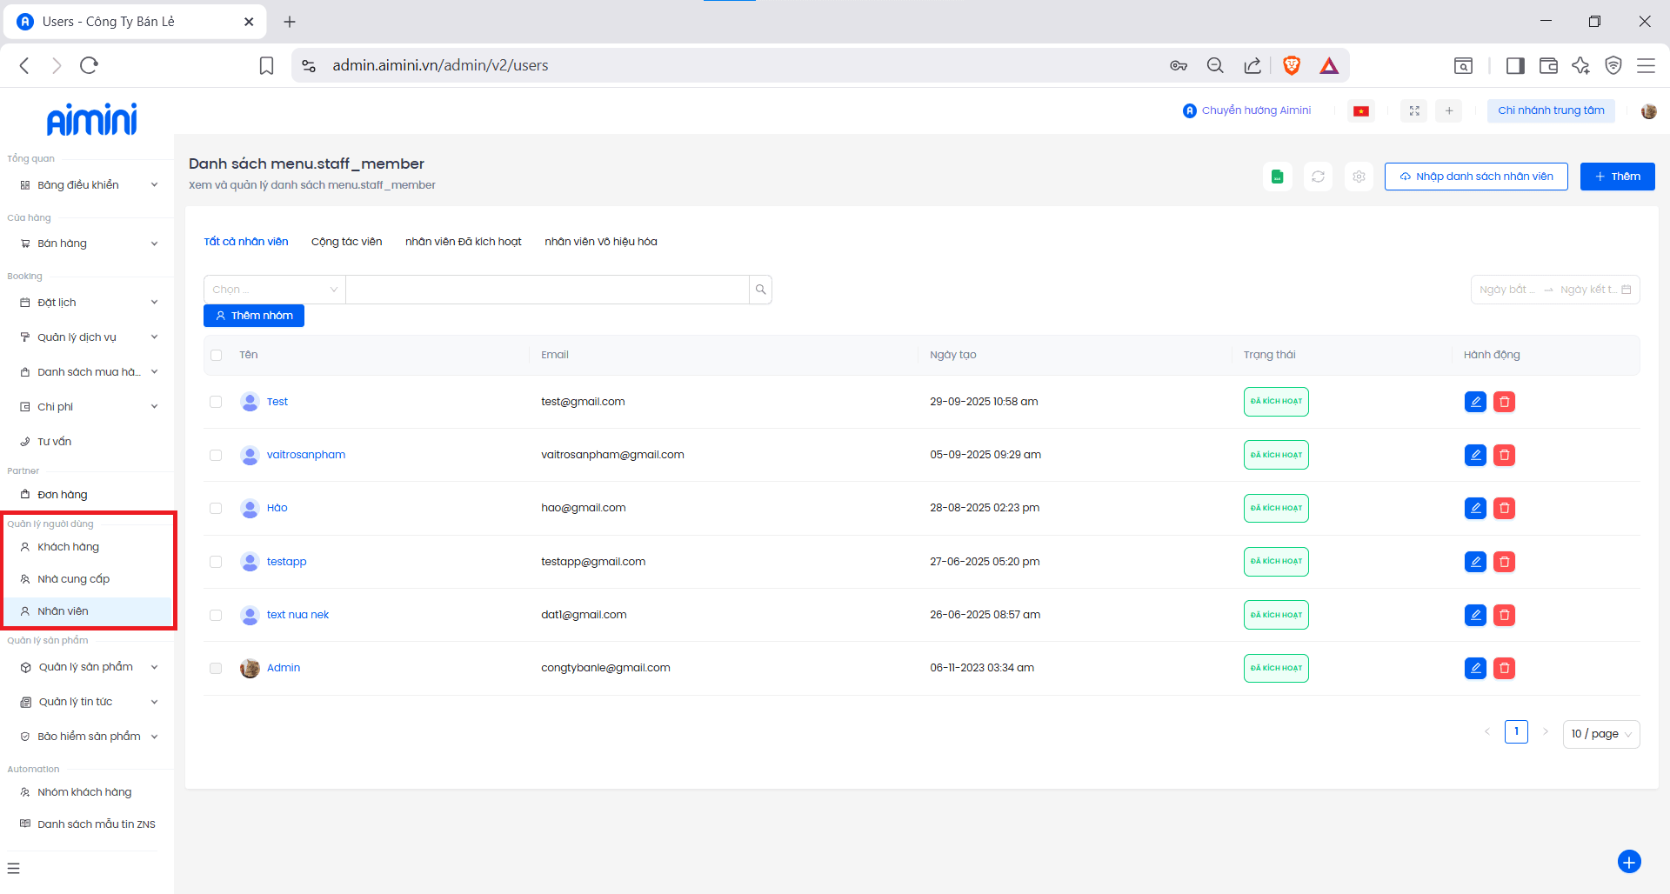Image resolution: width=1670 pixels, height=894 pixels.
Task: Open the 10 / page size dropdown
Action: (x=1600, y=734)
